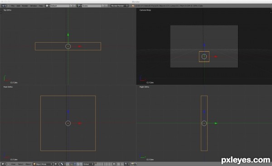
Task: Click the OpenGL render animation icon
Action: tap(136, 164)
